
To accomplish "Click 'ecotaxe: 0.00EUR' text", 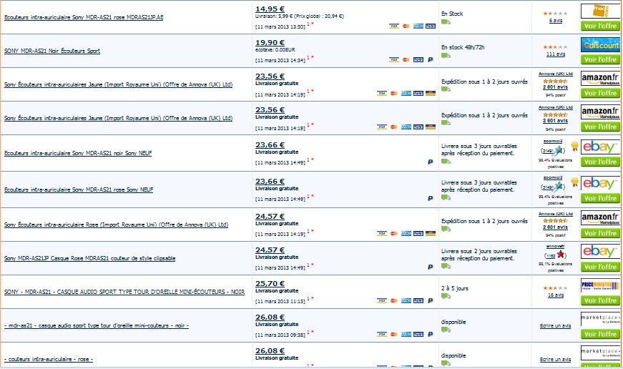I will (x=275, y=49).
